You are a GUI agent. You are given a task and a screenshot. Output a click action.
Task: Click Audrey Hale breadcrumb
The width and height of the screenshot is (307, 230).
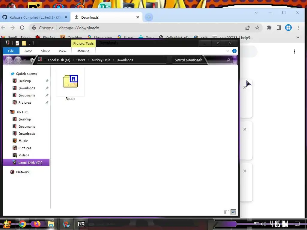(x=101, y=60)
